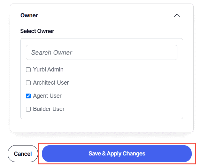
Task: Click Save & Apply Changes button
Action: point(117,154)
